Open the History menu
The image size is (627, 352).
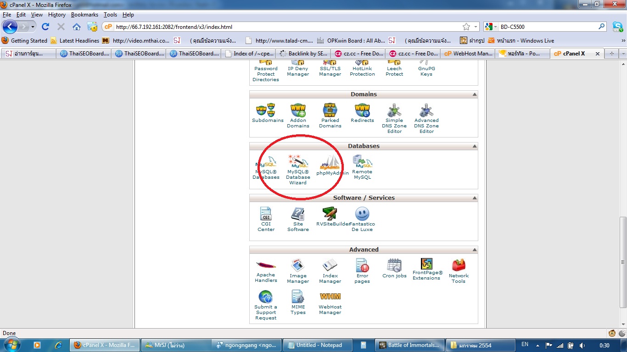coord(57,15)
